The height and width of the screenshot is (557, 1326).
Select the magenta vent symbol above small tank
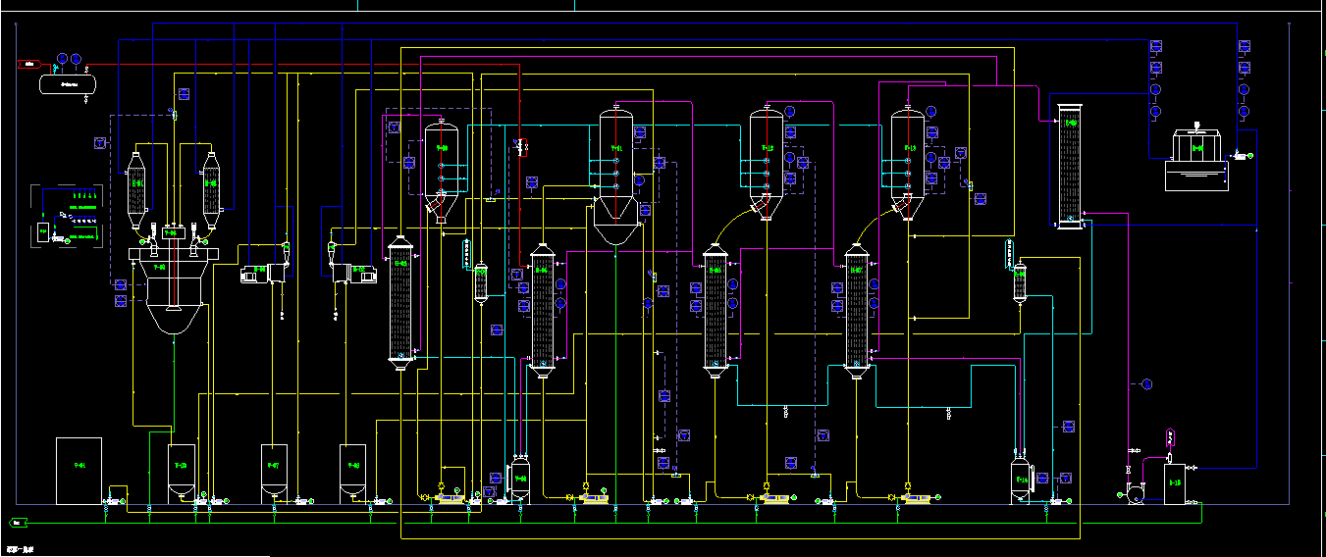[1170, 437]
